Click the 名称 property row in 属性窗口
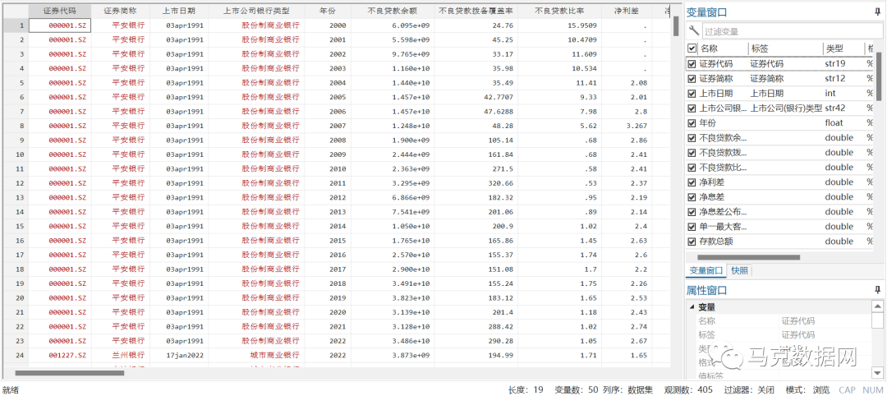 (x=778, y=321)
